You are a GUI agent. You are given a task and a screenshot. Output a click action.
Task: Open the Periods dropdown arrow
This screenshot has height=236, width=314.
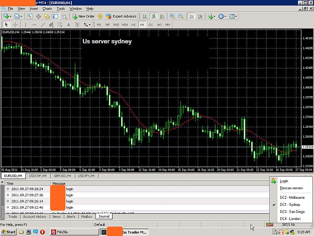point(225,17)
